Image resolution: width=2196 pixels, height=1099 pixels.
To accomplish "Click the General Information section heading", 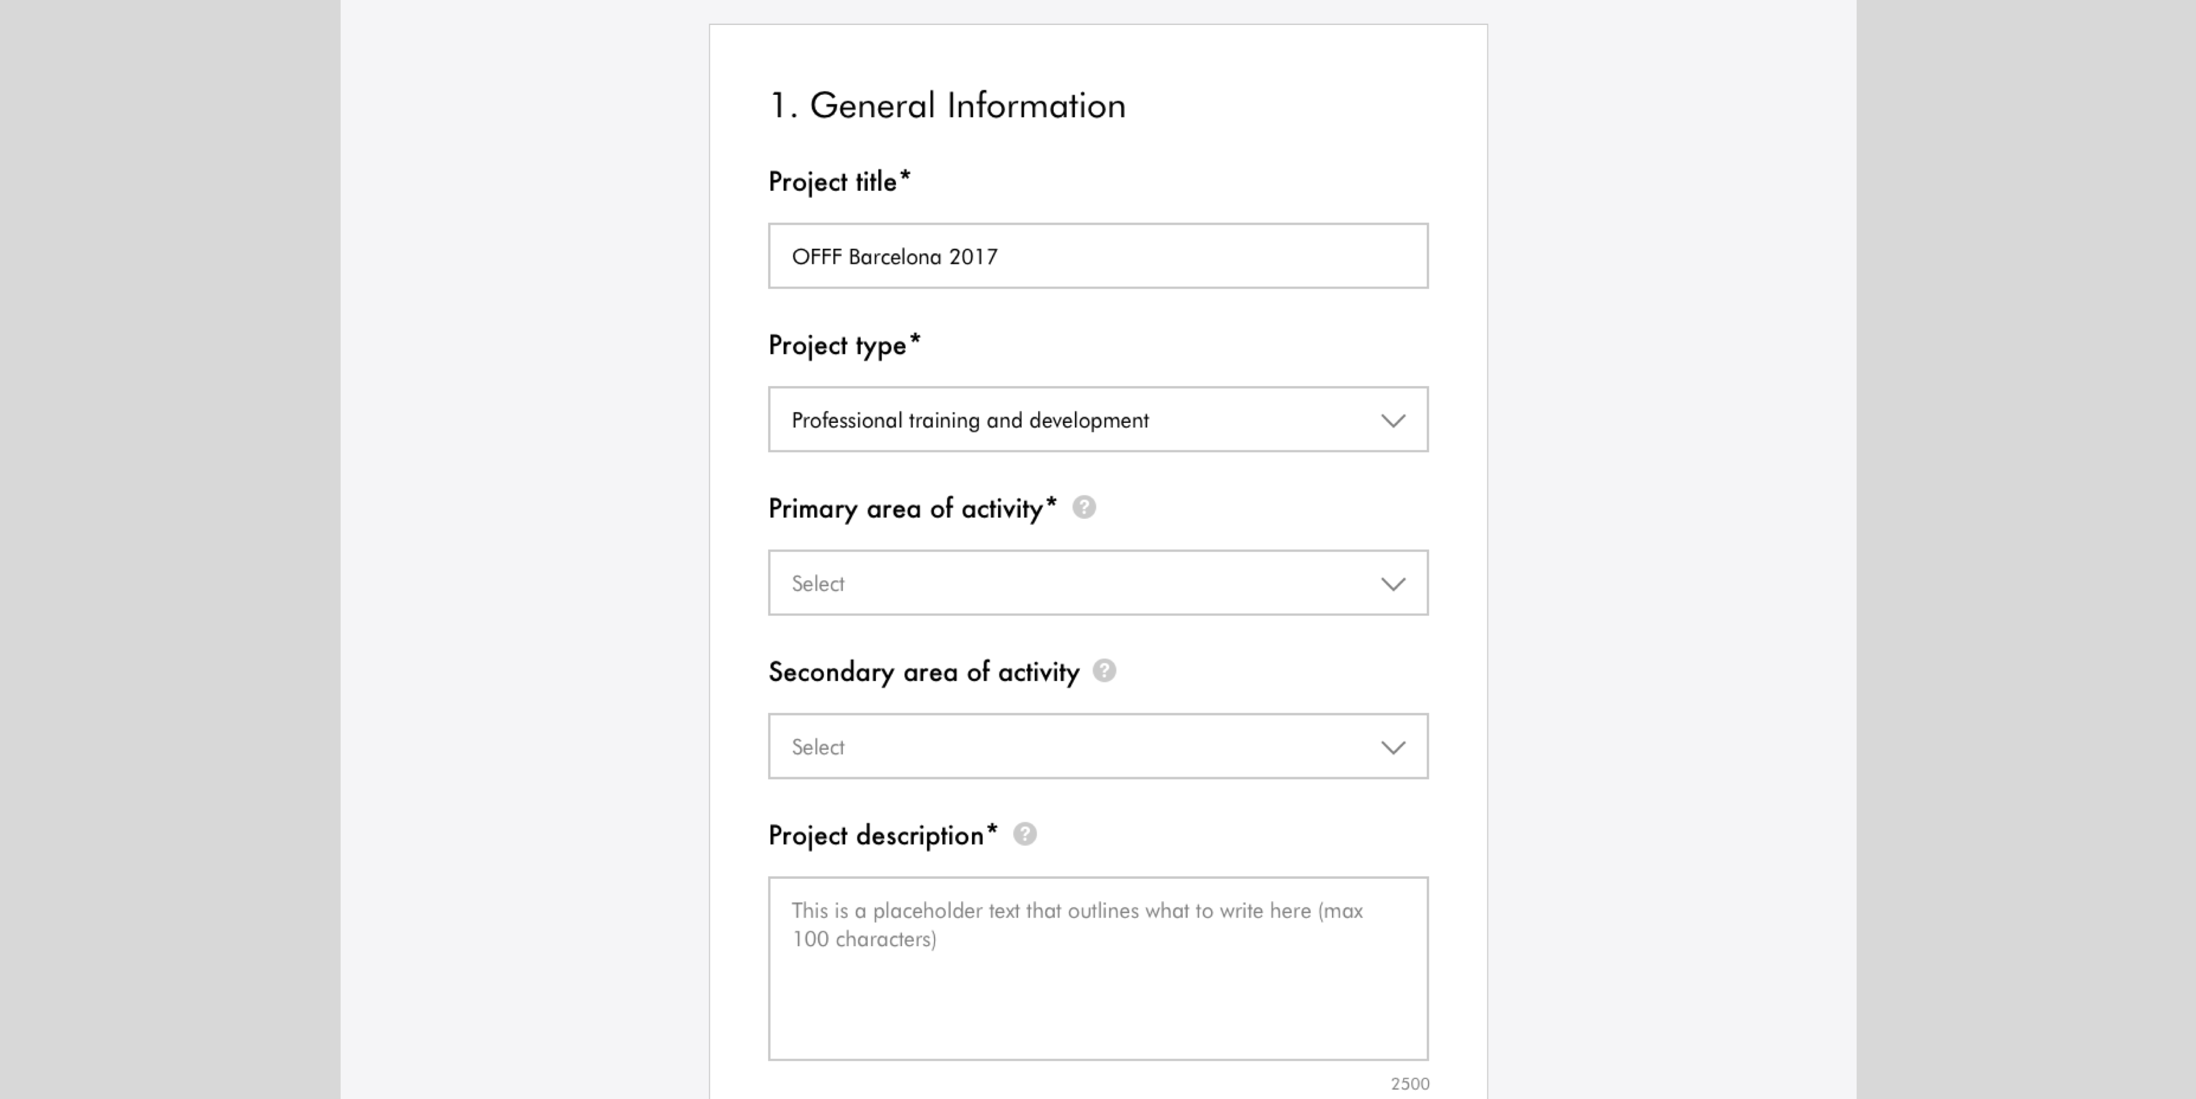I will [x=947, y=106].
